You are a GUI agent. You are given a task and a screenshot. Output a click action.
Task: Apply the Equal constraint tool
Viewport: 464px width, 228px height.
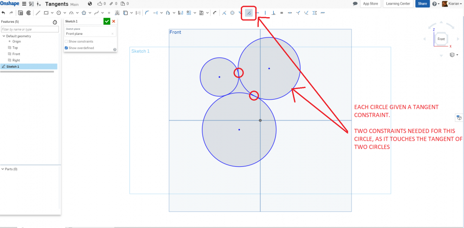[282, 13]
